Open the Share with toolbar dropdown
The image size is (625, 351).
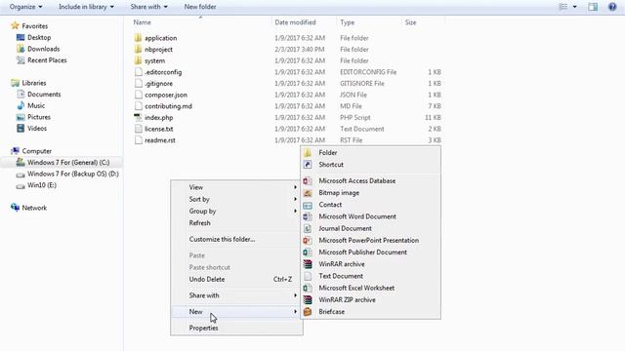(x=148, y=7)
